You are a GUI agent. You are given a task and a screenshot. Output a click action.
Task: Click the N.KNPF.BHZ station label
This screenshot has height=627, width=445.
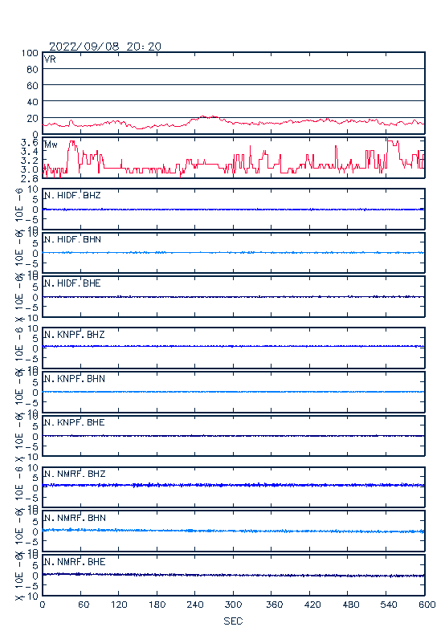coord(75,335)
